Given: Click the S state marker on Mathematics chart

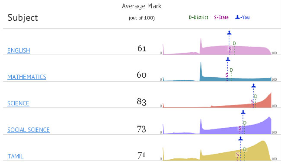Looking at the screenshot, I should (x=227, y=75).
